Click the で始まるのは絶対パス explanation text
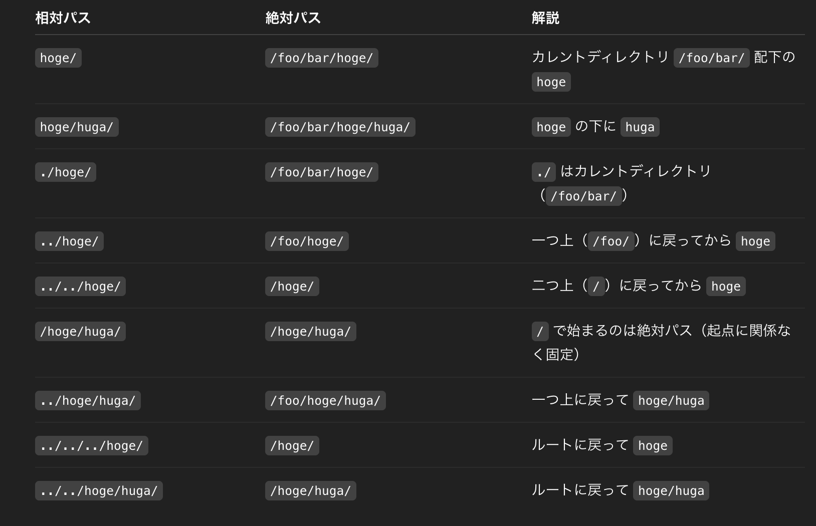This screenshot has width=816, height=526. (622, 331)
